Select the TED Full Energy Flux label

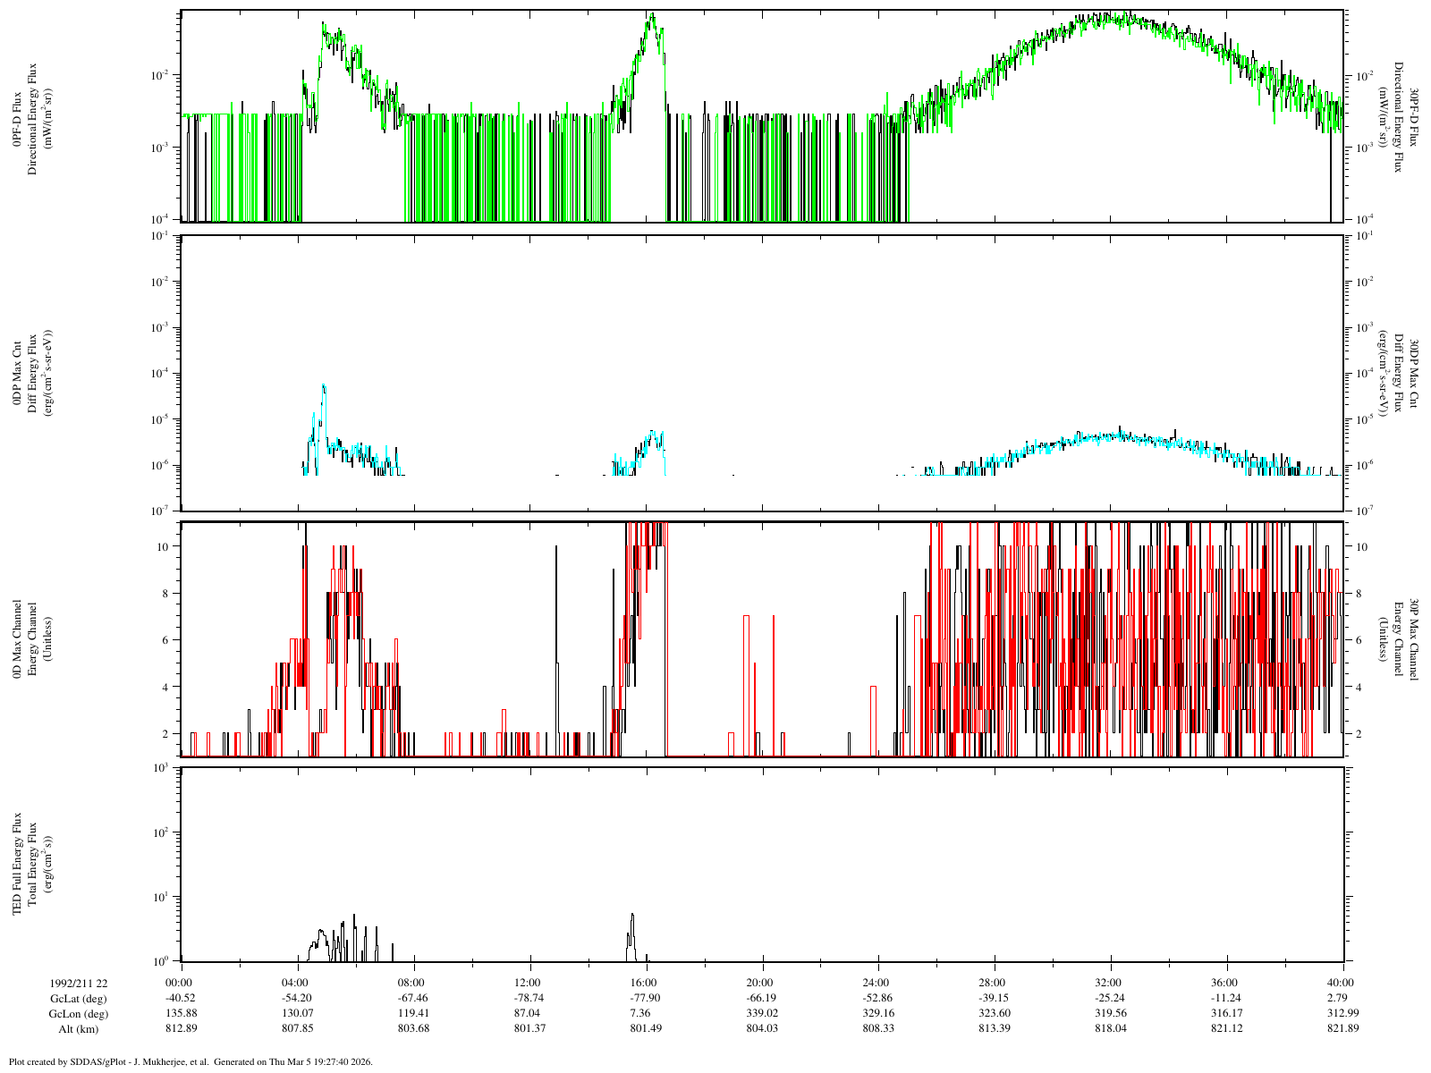pyautogui.click(x=17, y=864)
